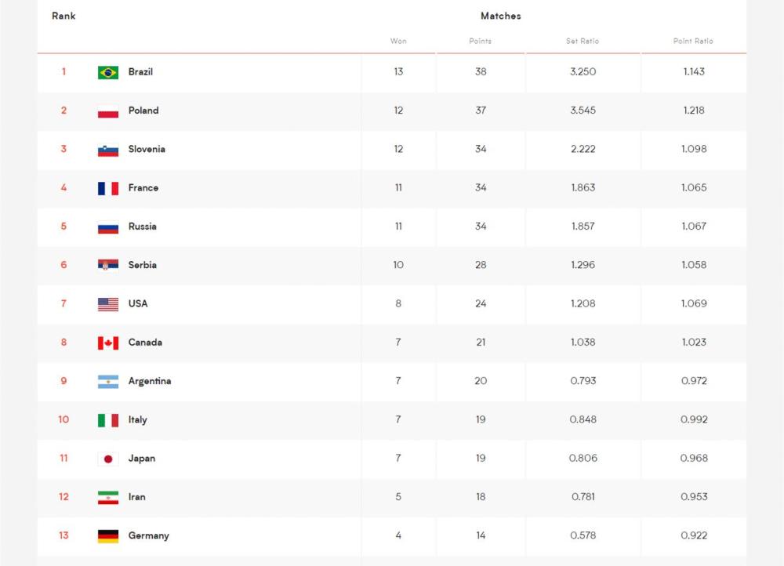Click the Poland flag icon
The width and height of the screenshot is (784, 566).
coord(108,111)
